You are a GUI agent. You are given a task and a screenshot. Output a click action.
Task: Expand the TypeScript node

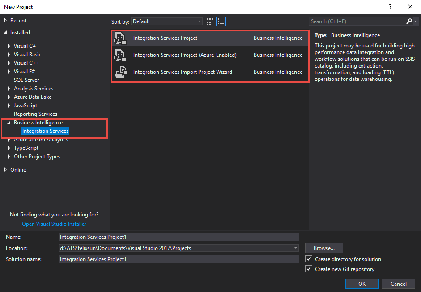[x=9, y=148]
